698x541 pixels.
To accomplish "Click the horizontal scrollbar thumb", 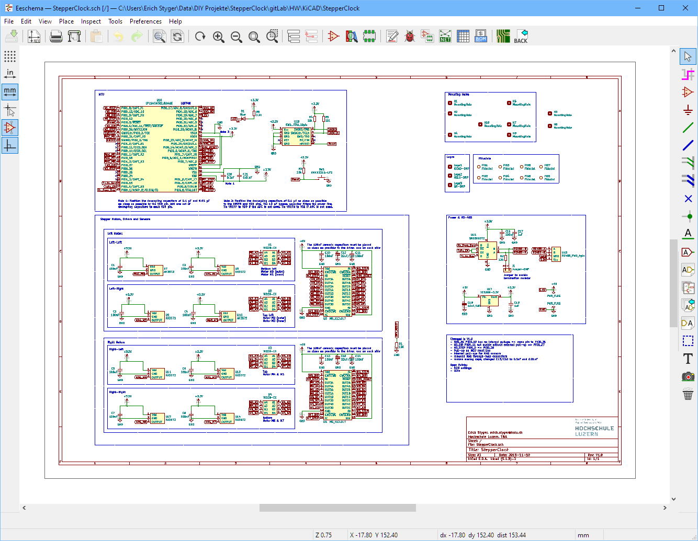I will pyautogui.click(x=337, y=508).
